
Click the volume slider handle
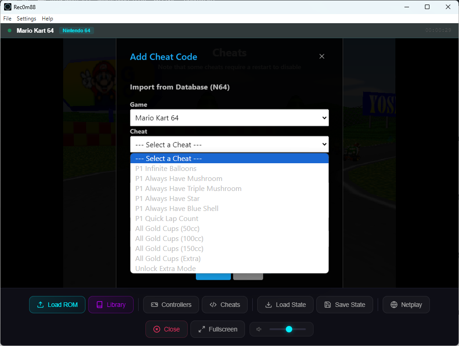coord(289,329)
